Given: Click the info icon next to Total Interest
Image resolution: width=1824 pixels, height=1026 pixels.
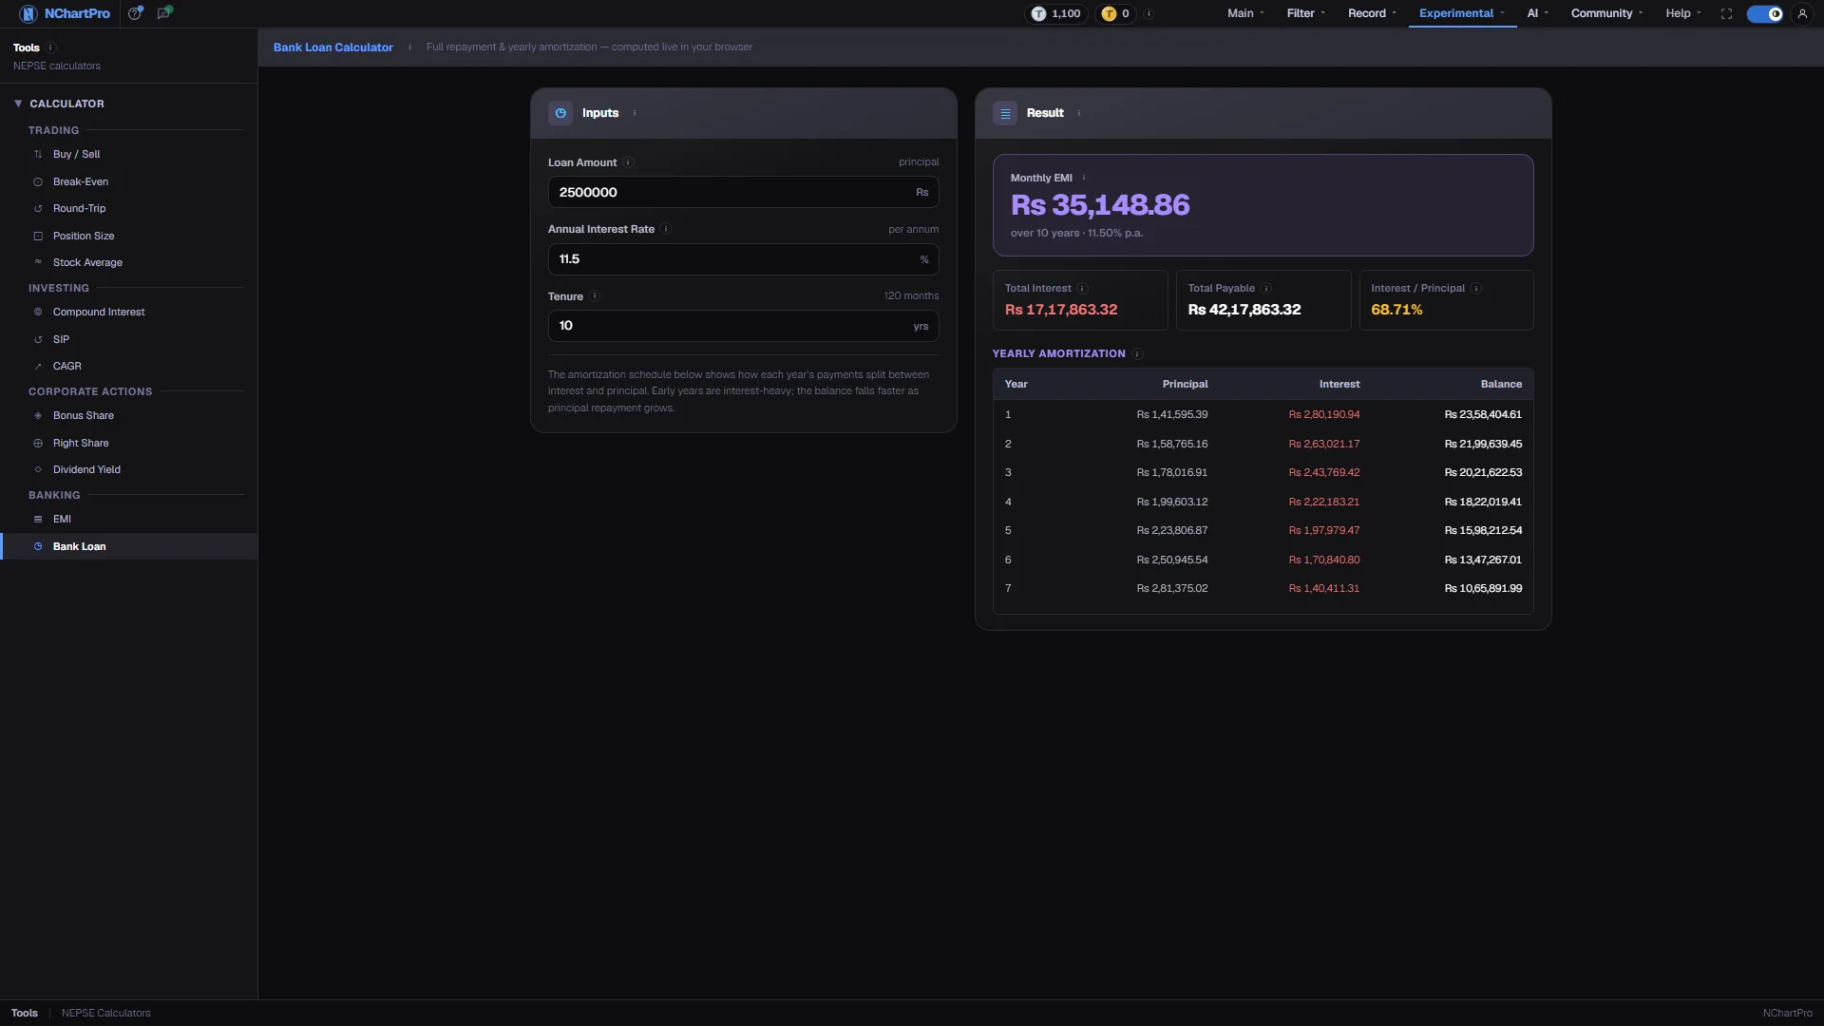Looking at the screenshot, I should [x=1082, y=288].
